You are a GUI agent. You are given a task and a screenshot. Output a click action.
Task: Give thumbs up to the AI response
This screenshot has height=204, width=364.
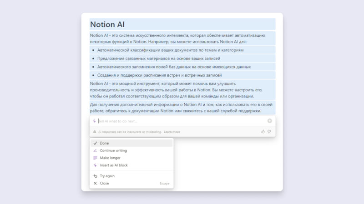coord(263,131)
